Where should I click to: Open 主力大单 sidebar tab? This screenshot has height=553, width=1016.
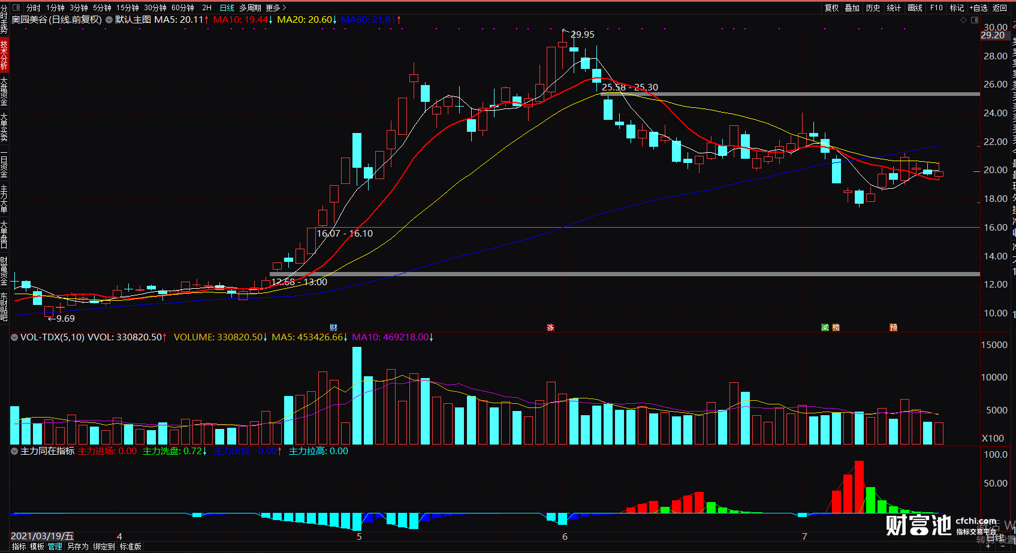[4, 199]
